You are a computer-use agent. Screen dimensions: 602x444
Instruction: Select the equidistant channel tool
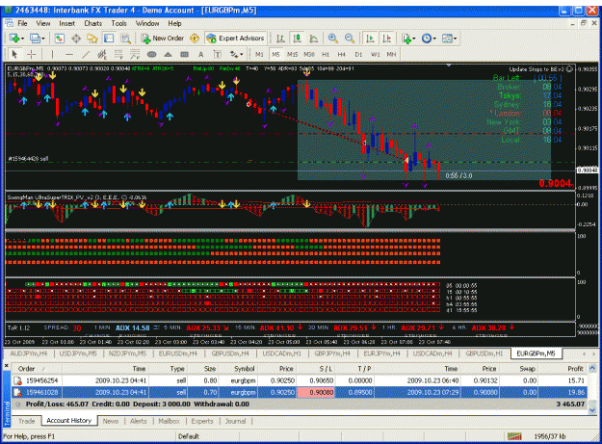tap(102, 54)
